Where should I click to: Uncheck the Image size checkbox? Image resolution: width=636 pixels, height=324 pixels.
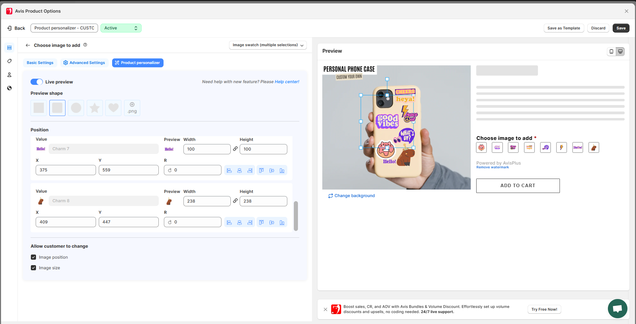coord(34,268)
